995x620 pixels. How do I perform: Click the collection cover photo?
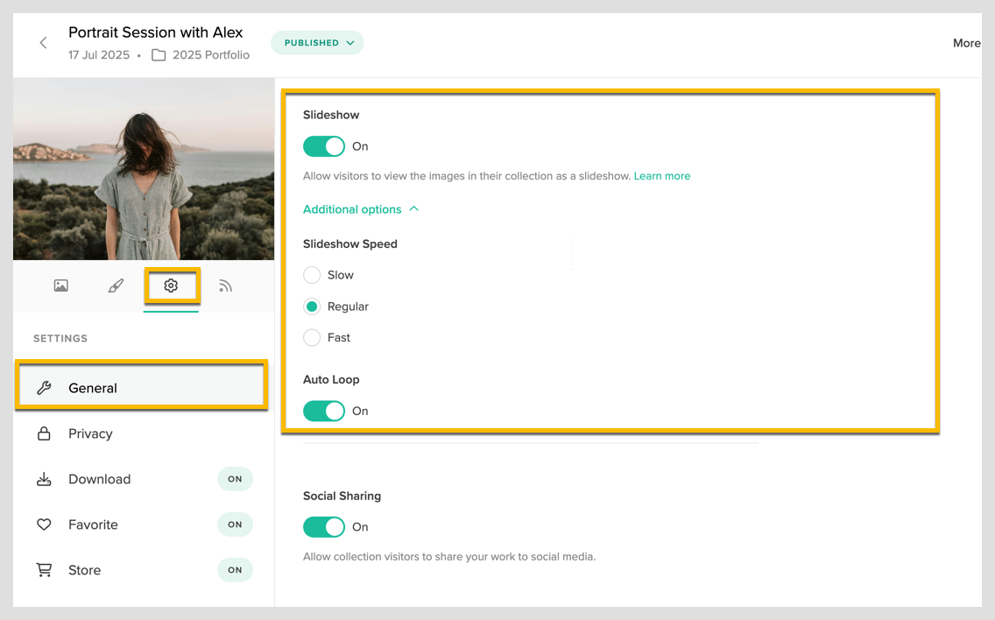[144, 168]
